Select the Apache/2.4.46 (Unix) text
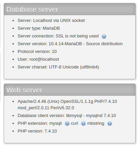This screenshot has width=139, height=147. click(x=38, y=101)
